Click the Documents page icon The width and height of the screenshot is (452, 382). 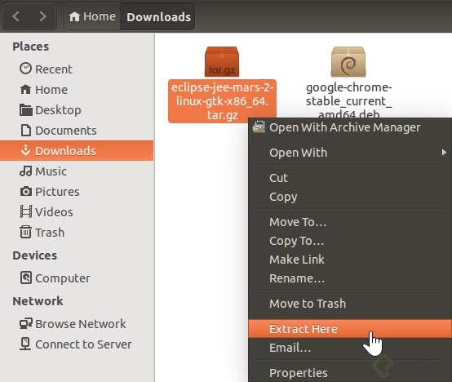26,130
